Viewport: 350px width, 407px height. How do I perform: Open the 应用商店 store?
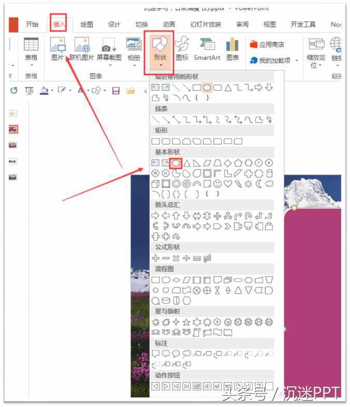click(267, 45)
